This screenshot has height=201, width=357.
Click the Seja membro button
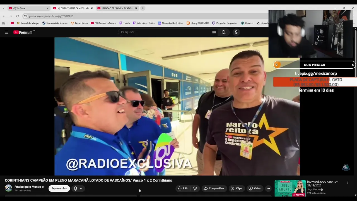tap(59, 188)
